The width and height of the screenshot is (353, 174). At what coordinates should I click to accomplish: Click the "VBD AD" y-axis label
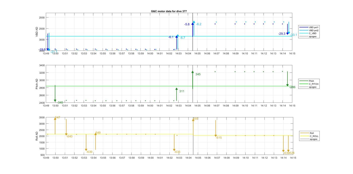[x=37, y=32]
